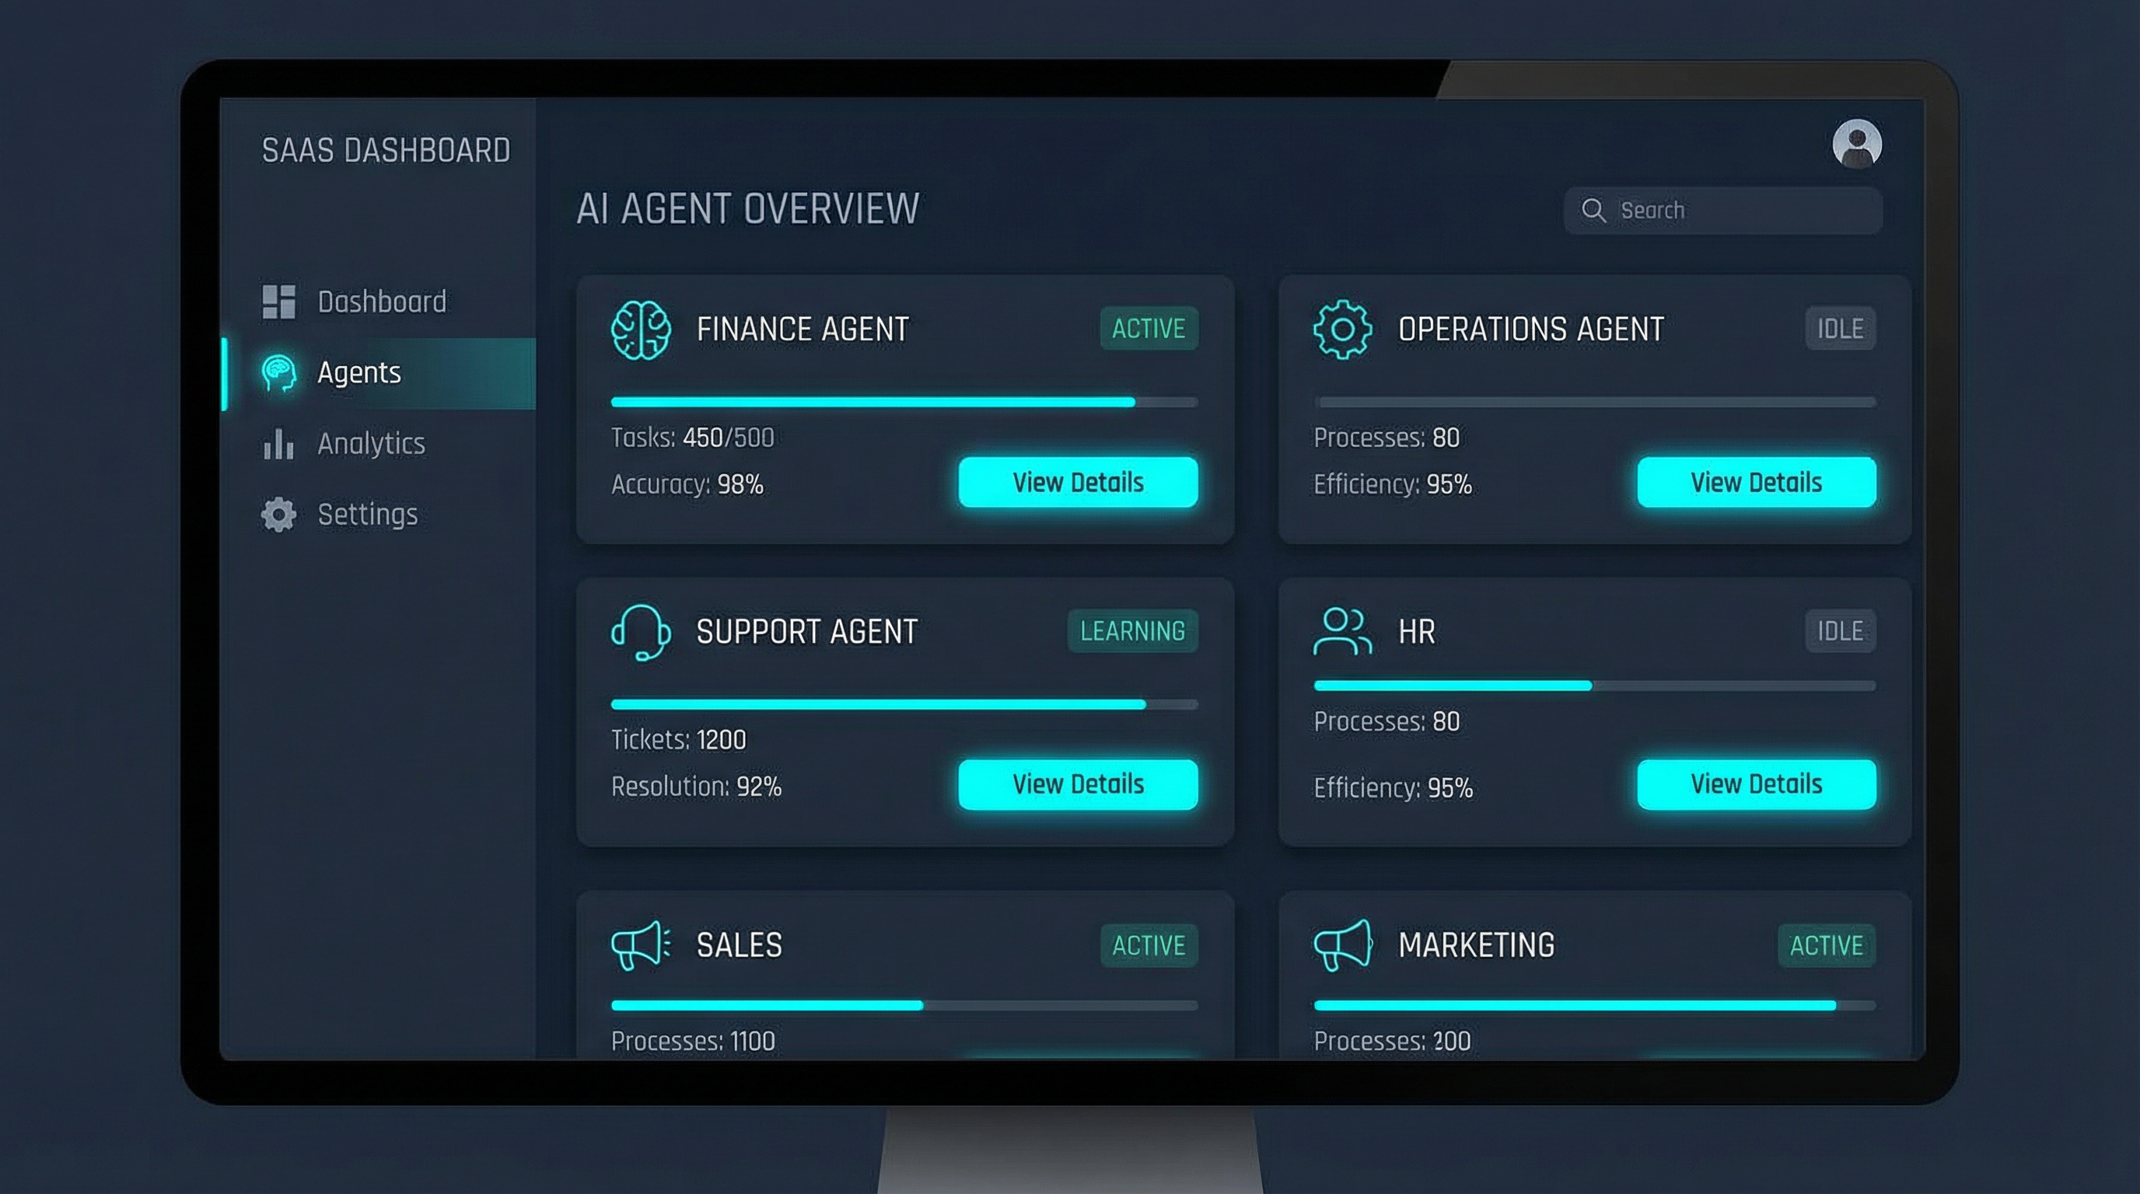Click the search magnifier icon
Image resolution: width=2140 pixels, height=1194 pixels.
click(1593, 210)
